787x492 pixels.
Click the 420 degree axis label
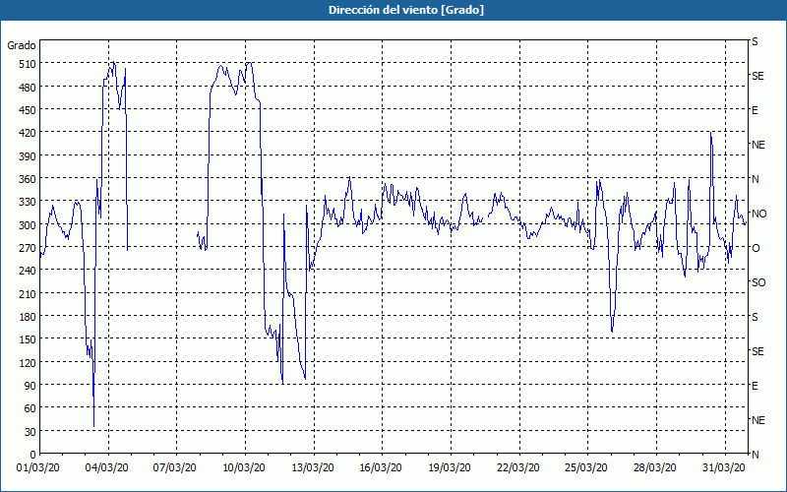pos(28,133)
